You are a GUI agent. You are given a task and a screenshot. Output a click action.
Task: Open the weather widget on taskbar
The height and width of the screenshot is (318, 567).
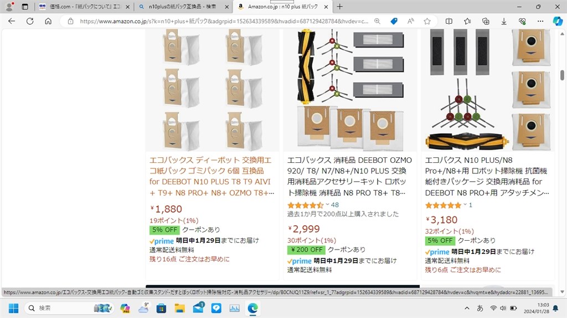(x=143, y=308)
